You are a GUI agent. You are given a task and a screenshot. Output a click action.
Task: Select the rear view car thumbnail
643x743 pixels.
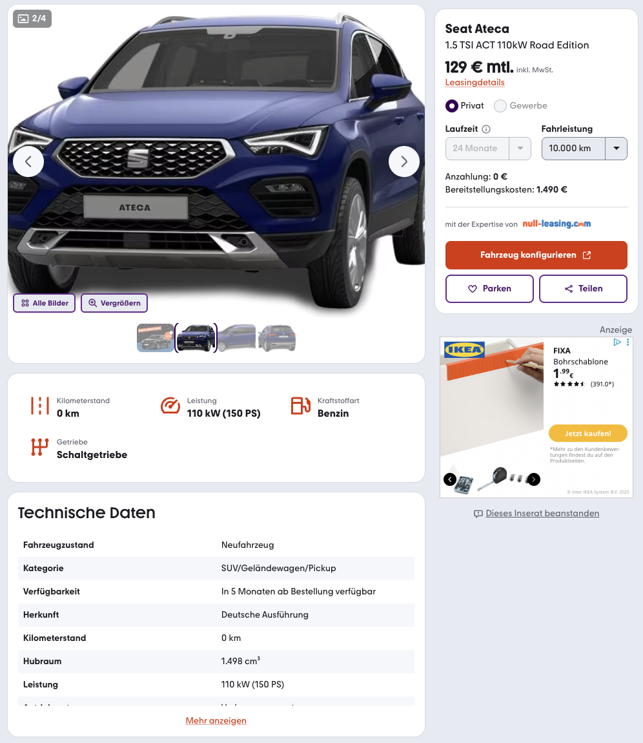277,338
